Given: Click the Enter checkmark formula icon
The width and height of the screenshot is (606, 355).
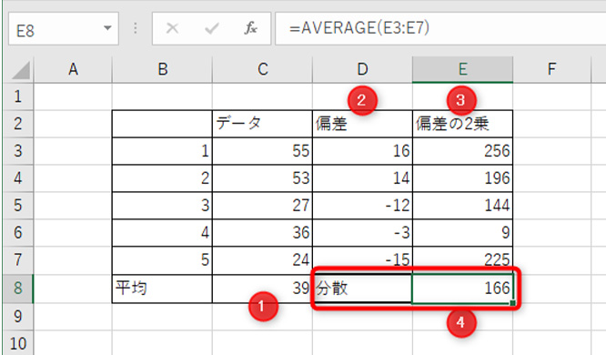Looking at the screenshot, I should point(212,28).
